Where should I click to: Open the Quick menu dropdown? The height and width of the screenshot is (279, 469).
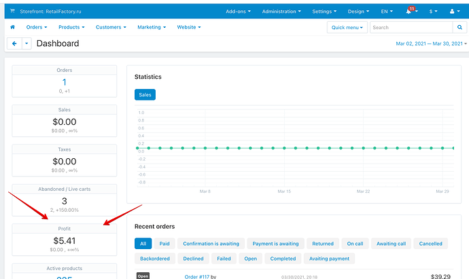coord(347,27)
